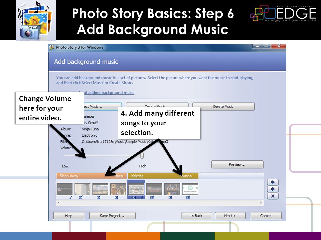This screenshot has height=240, width=321.
Task: Click the genre value 'Electronic'
Action: pos(89,135)
